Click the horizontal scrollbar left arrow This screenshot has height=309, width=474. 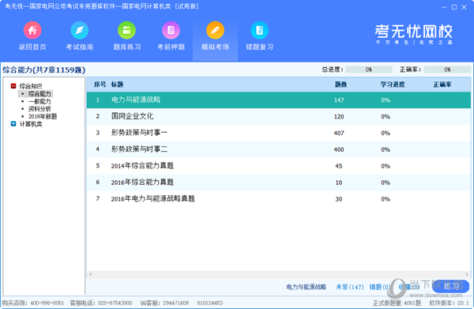(x=90, y=274)
